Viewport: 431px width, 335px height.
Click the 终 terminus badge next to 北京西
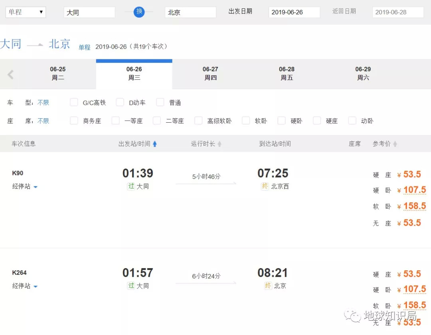click(x=265, y=186)
